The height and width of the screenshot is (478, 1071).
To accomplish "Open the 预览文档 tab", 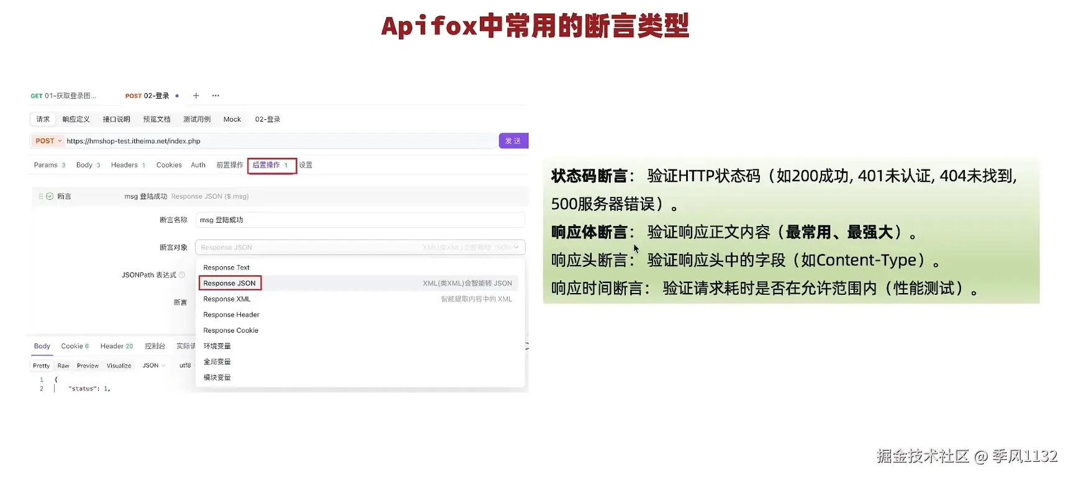I will (x=156, y=119).
